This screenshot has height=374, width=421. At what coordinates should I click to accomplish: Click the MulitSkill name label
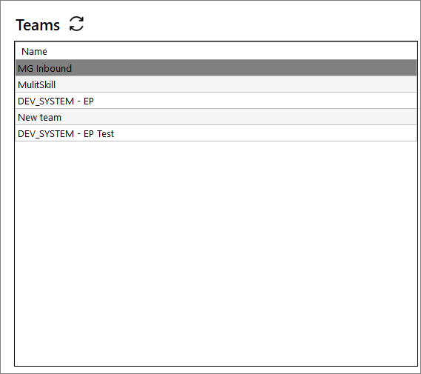[x=36, y=84]
